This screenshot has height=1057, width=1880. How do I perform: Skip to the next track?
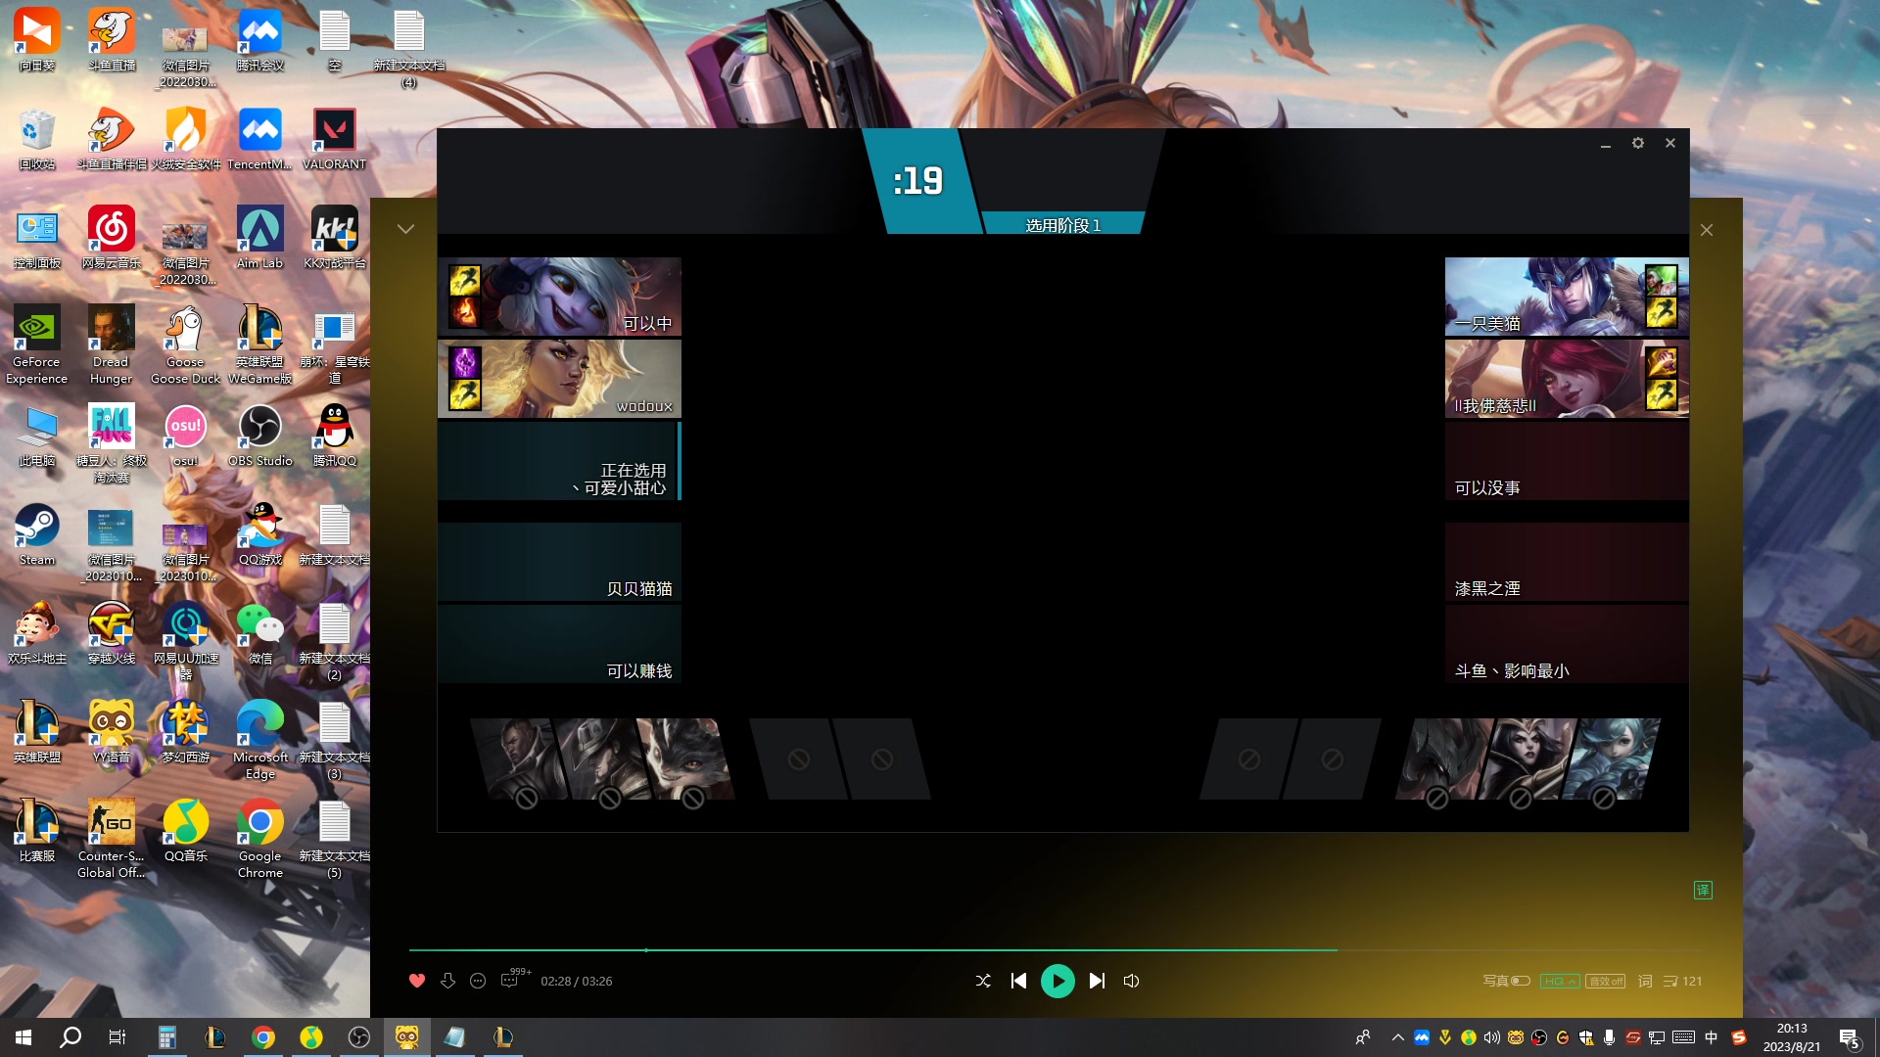(1097, 981)
